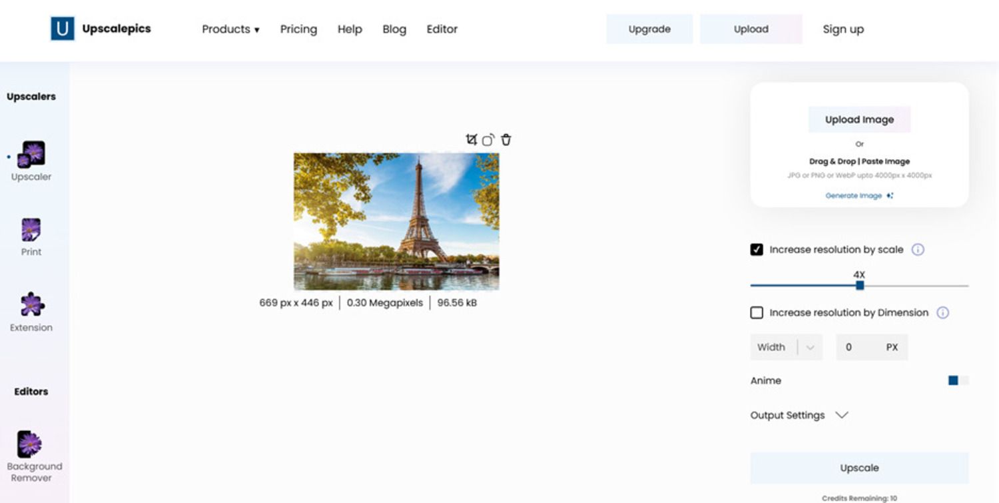Open the Blog menu item

pyautogui.click(x=394, y=29)
